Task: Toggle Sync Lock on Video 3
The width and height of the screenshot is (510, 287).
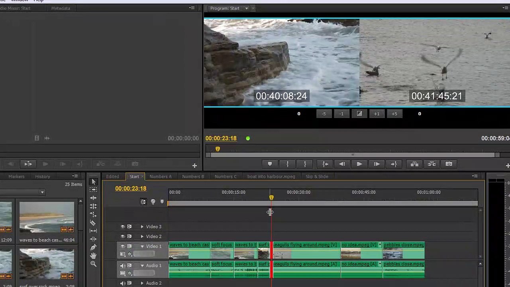Action: tap(129, 226)
